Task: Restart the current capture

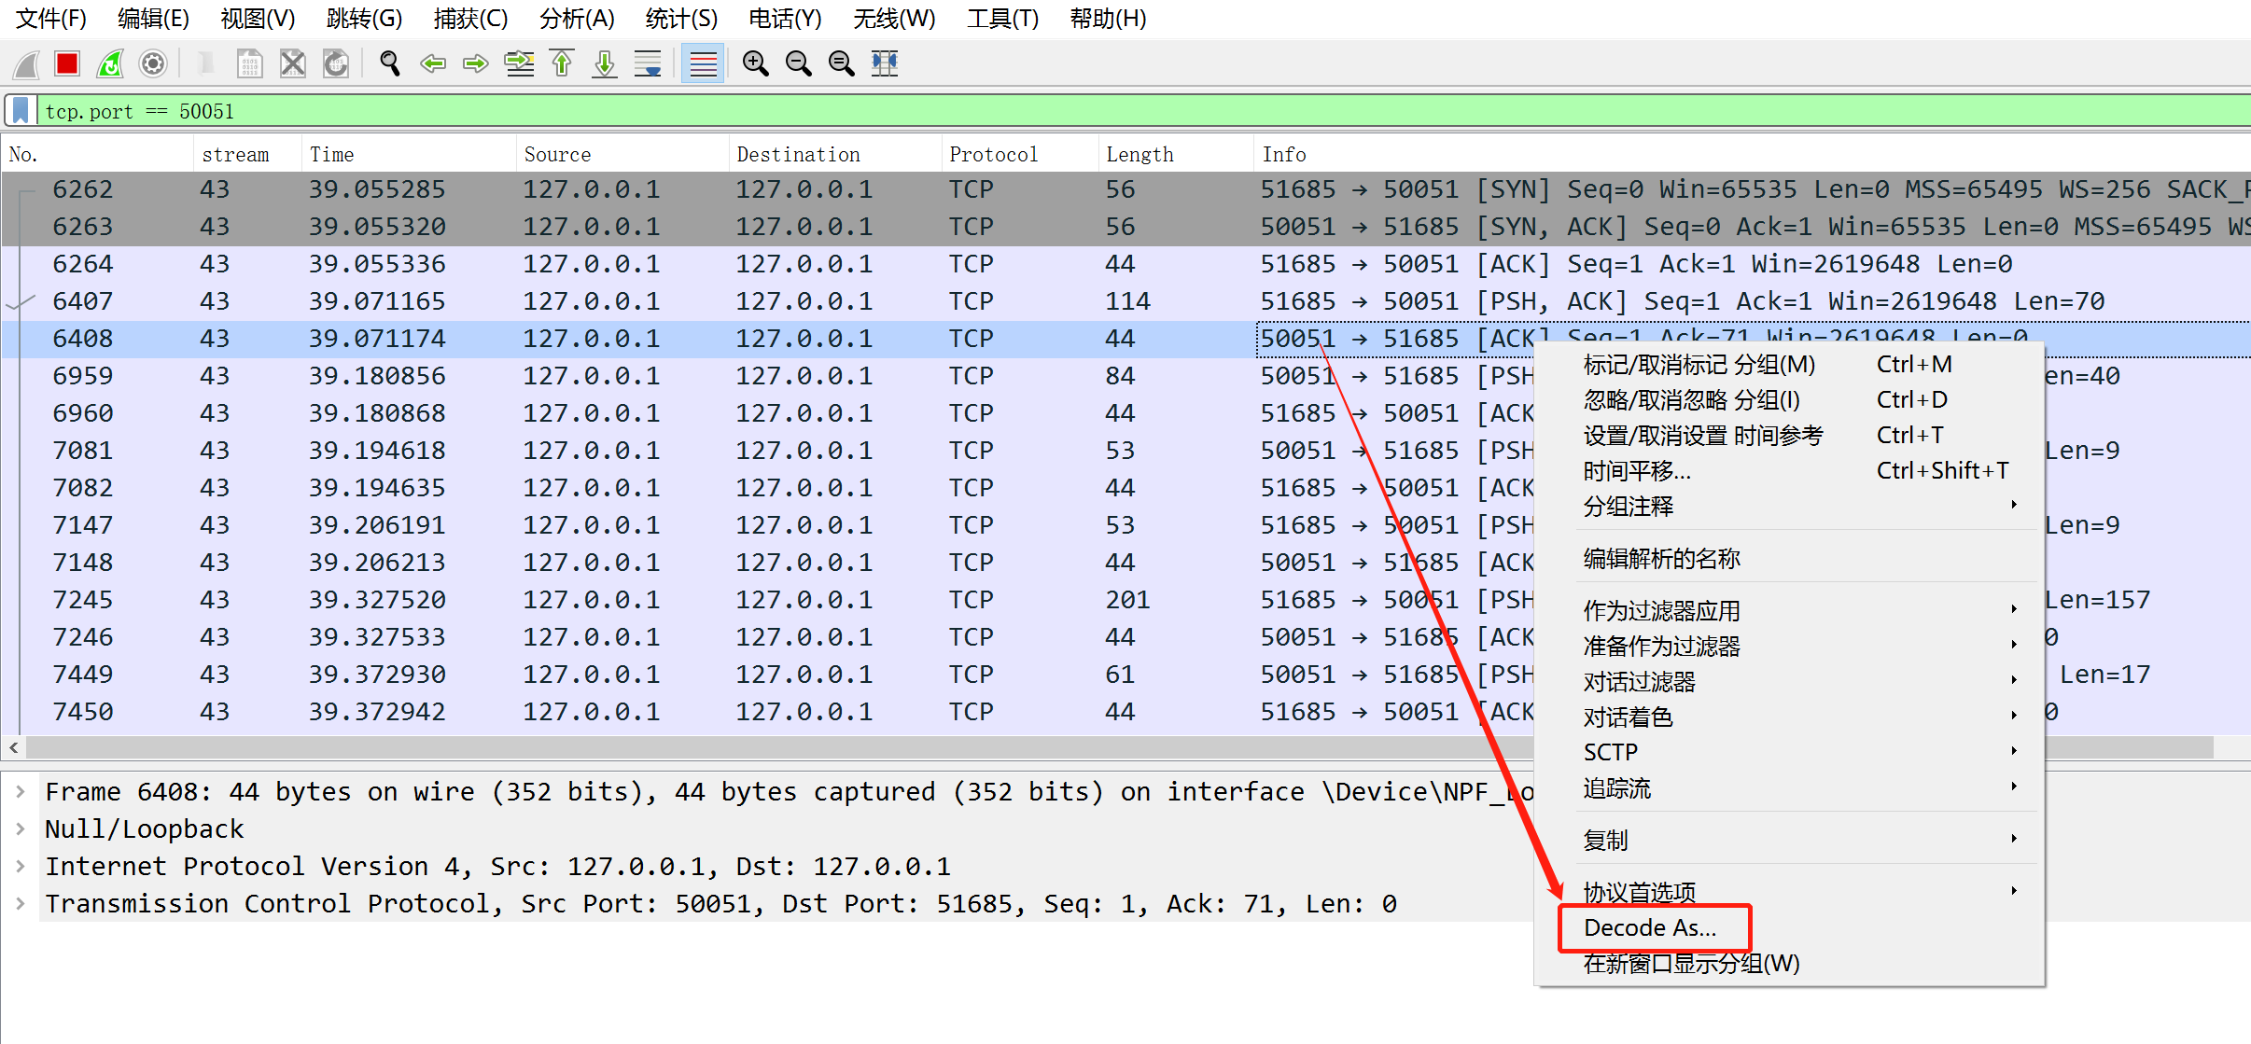Action: click(110, 63)
